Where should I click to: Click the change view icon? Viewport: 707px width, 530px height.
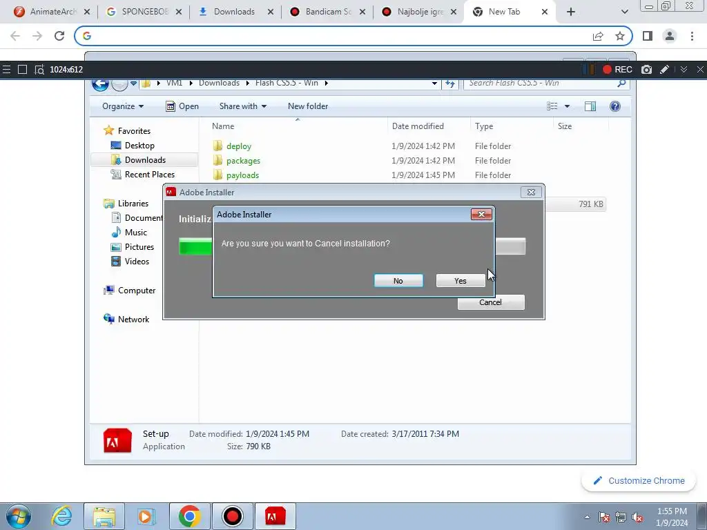pyautogui.click(x=552, y=106)
